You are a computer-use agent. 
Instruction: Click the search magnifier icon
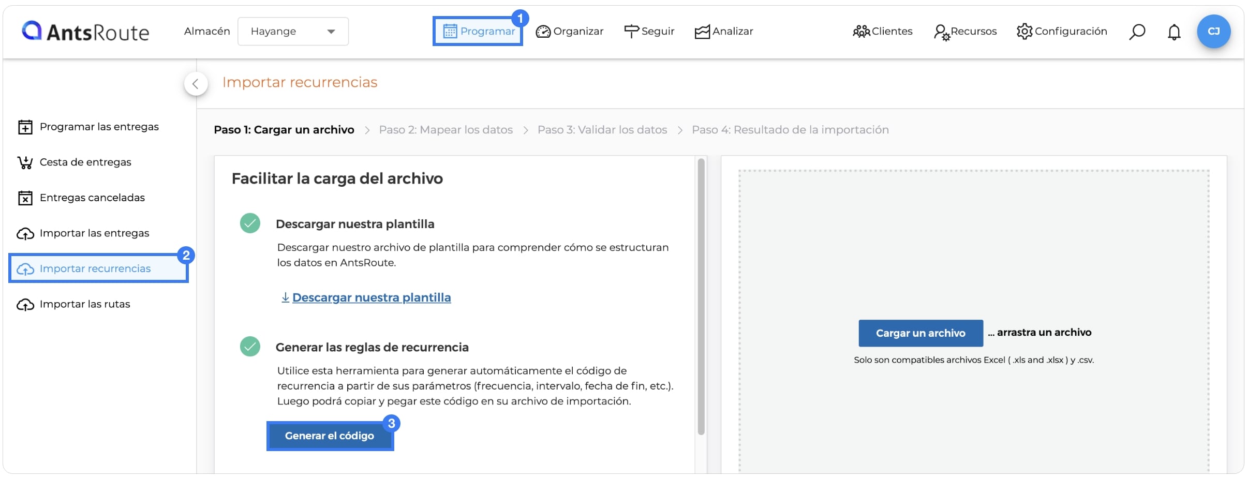[x=1137, y=32]
